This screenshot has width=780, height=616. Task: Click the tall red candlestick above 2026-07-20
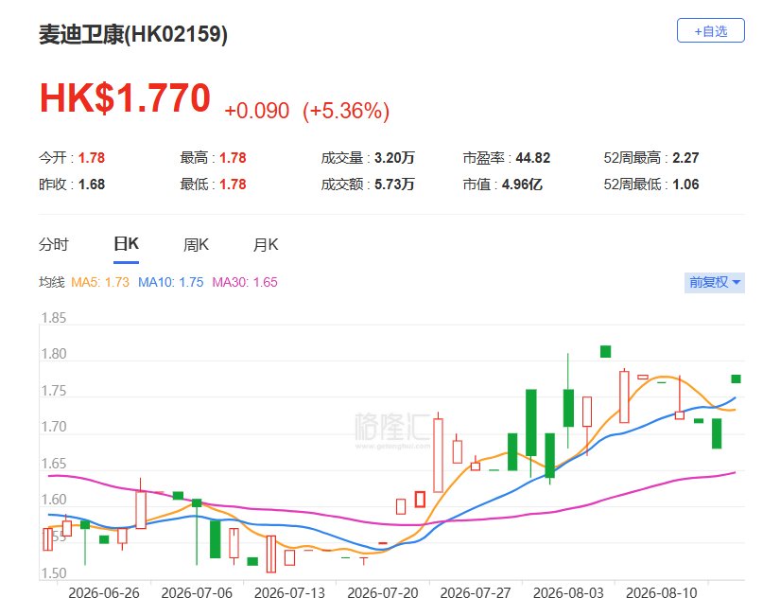point(438,455)
